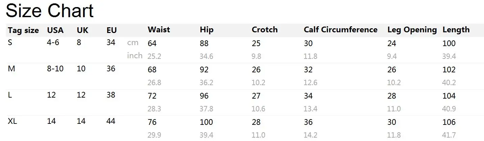Image resolution: width=484 pixels, height=141 pixels.
Task: Click the Tag size column header
Action: pos(23,30)
